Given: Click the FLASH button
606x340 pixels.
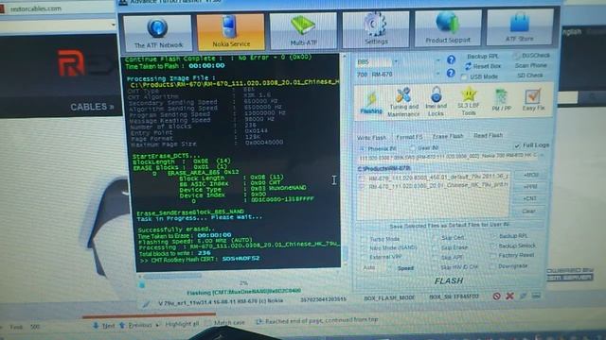Looking at the screenshot, I should [449, 281].
